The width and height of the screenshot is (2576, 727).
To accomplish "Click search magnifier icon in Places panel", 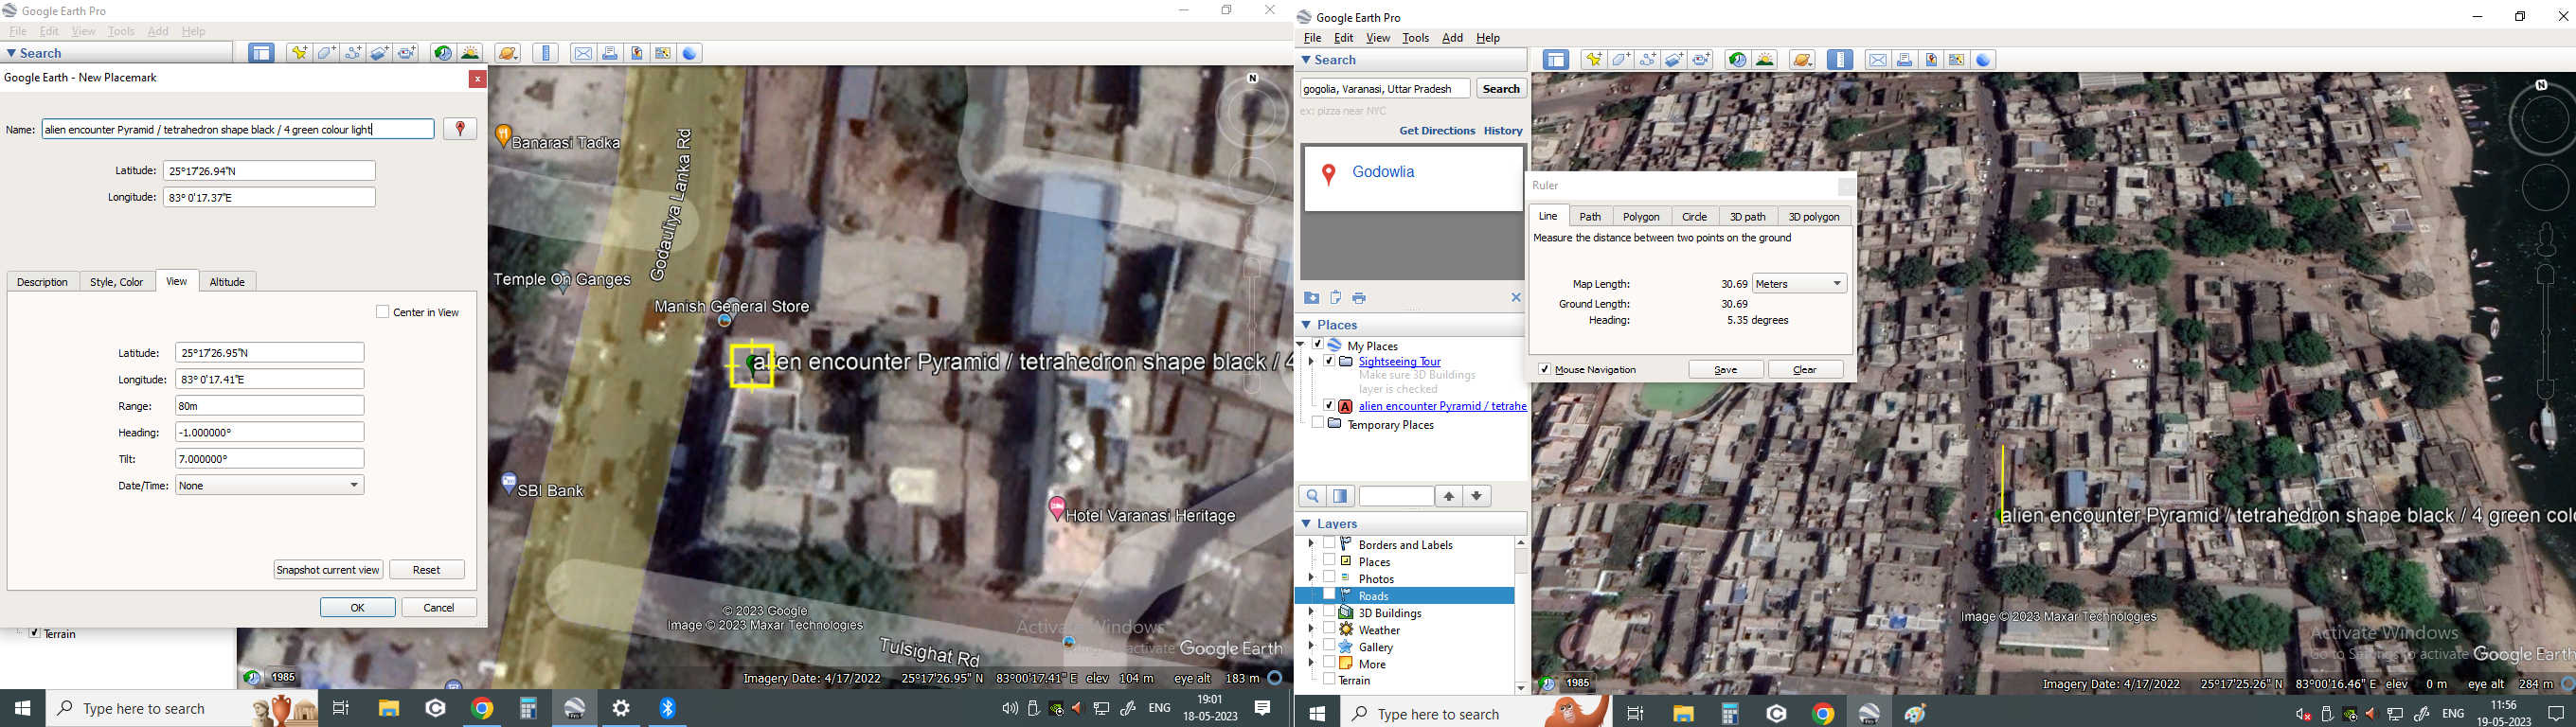I will click(1312, 496).
